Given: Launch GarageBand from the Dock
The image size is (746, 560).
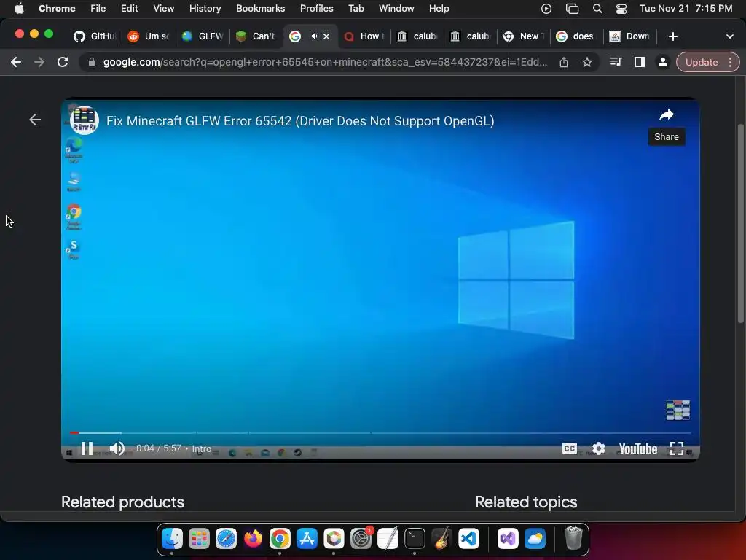Looking at the screenshot, I should pyautogui.click(x=442, y=539).
